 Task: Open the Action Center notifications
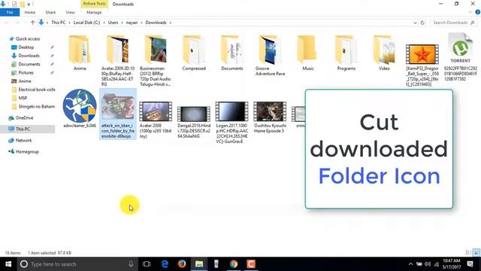click(470, 264)
